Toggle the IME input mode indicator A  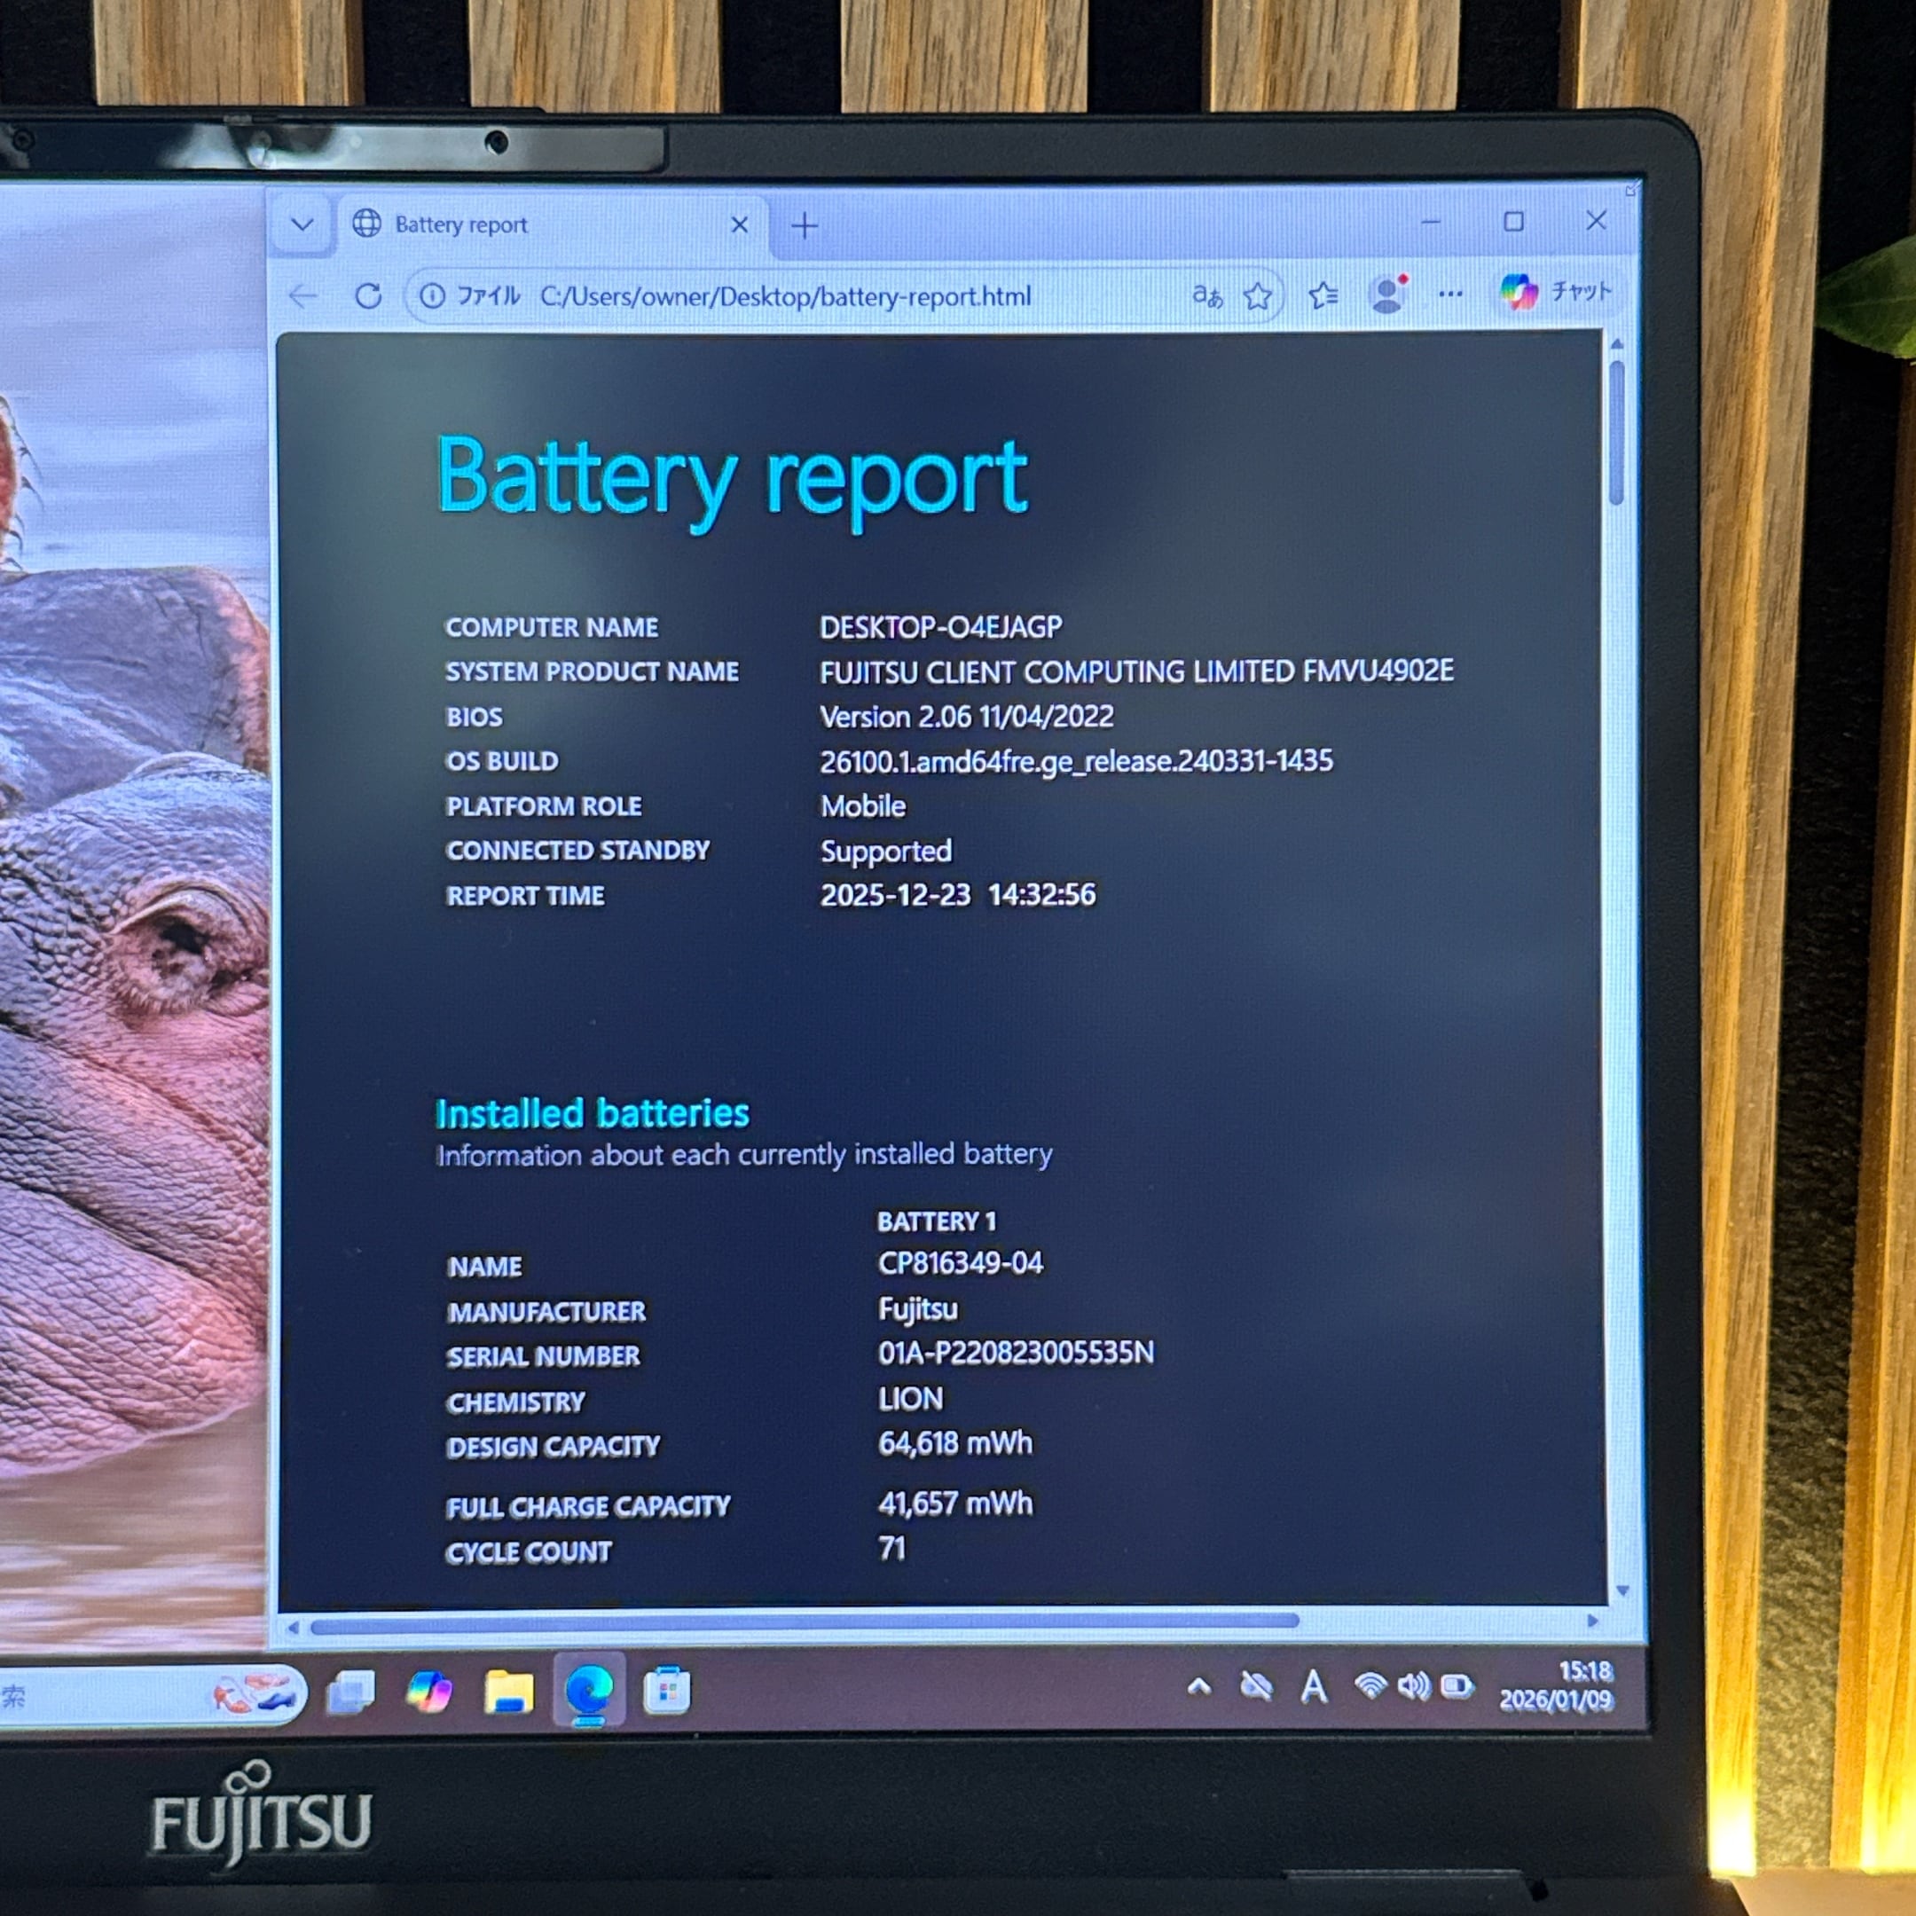pyautogui.click(x=1314, y=1686)
